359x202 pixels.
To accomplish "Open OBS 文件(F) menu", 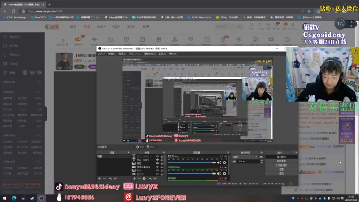I will pos(102,53).
